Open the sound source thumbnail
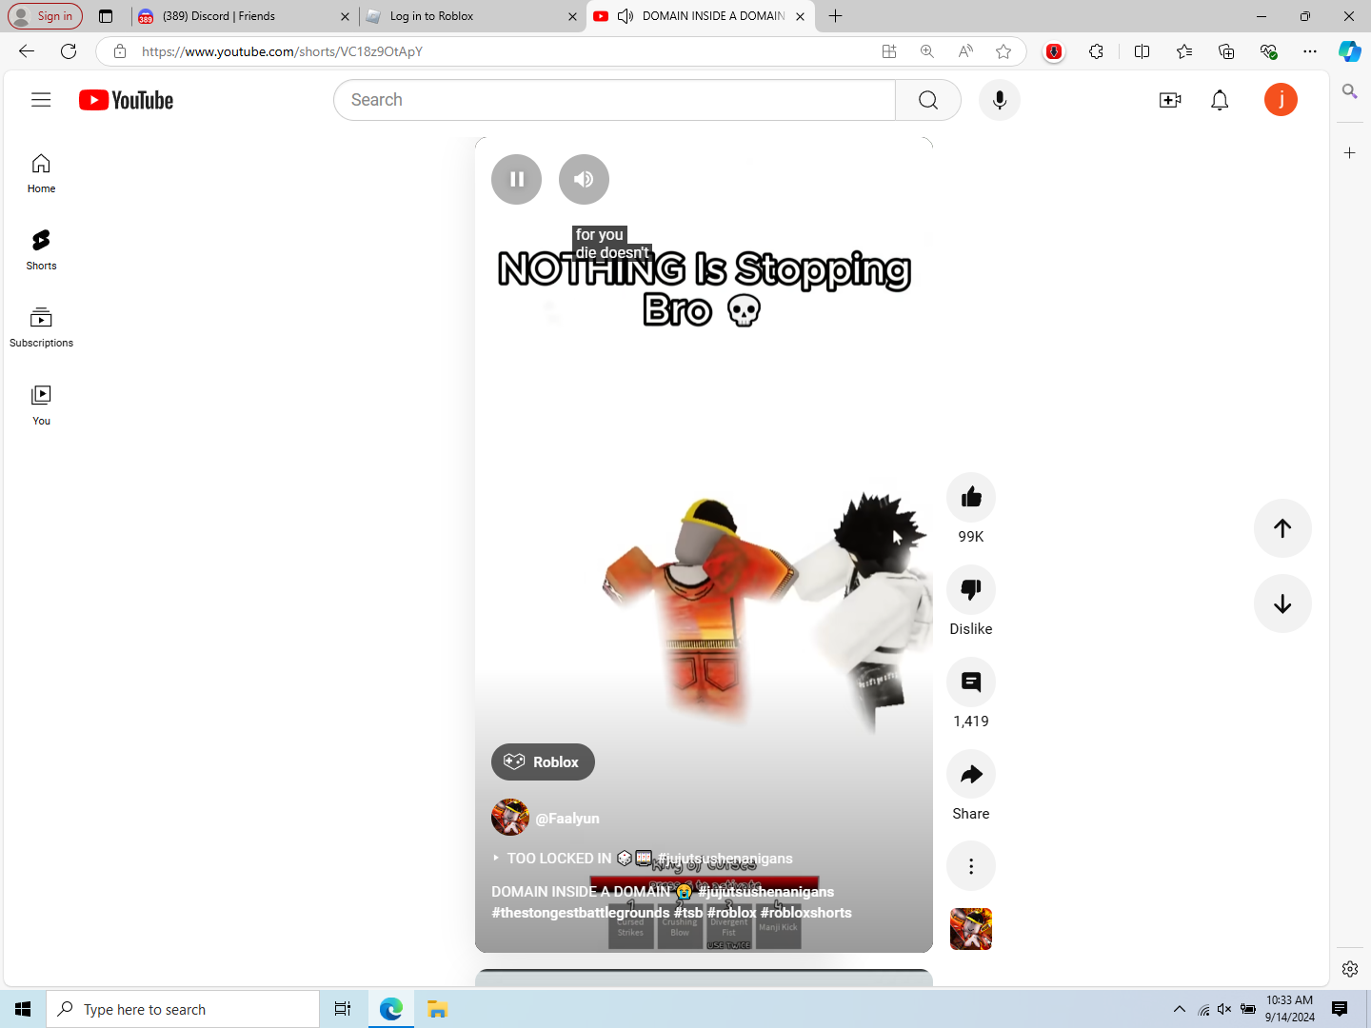Image resolution: width=1371 pixels, height=1028 pixels. click(971, 929)
